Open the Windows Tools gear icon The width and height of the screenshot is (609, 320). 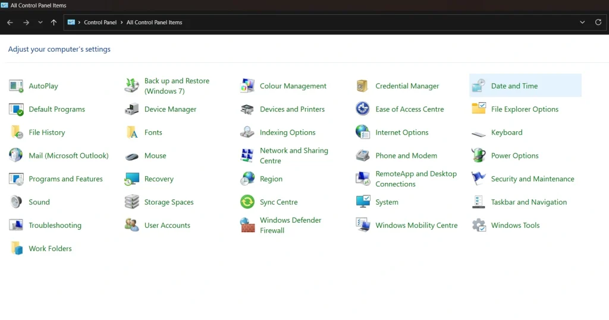pyautogui.click(x=479, y=225)
